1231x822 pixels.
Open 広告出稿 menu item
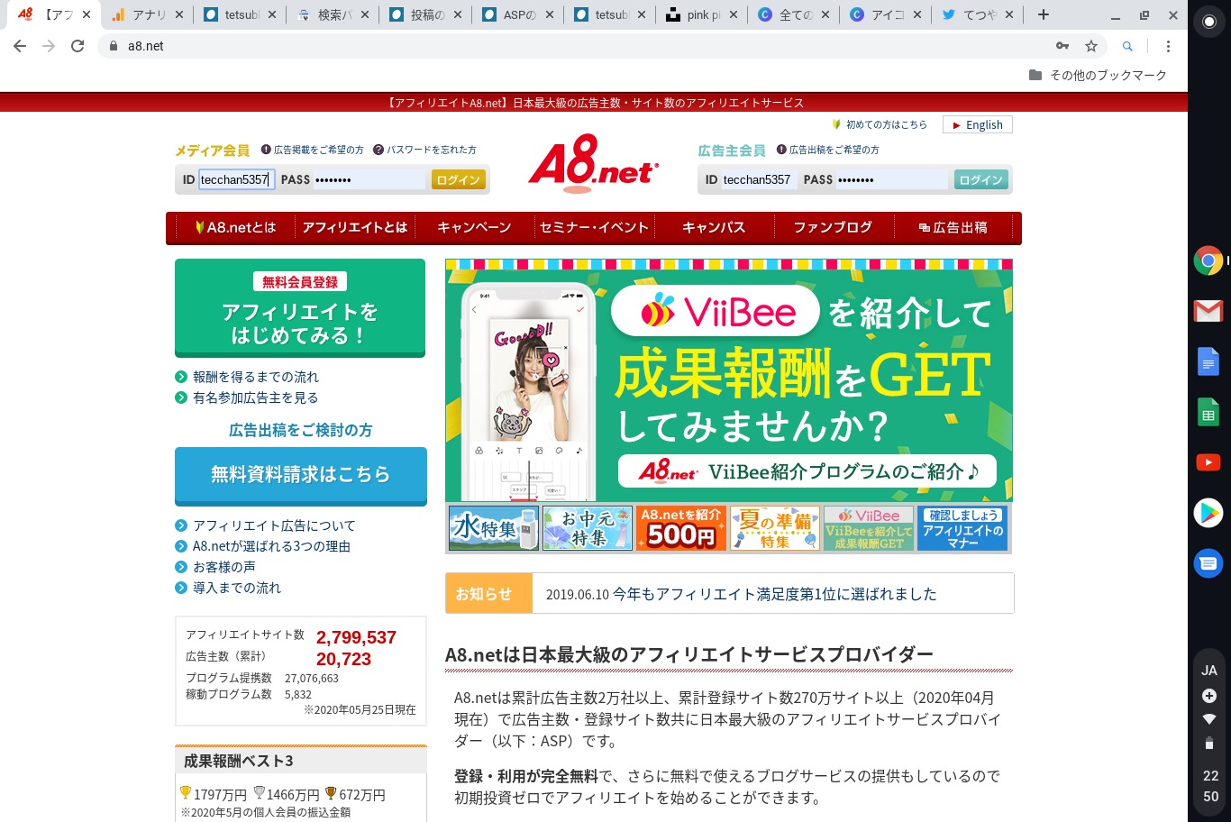click(x=953, y=227)
